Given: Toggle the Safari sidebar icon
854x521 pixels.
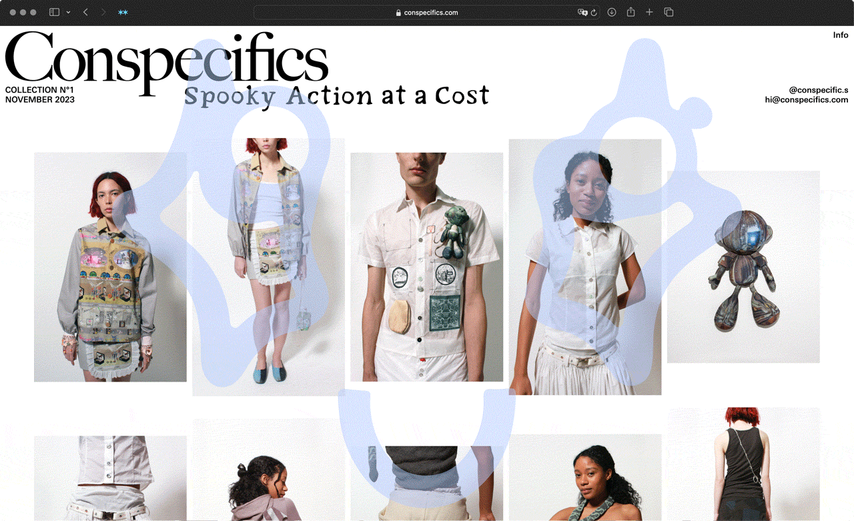Looking at the screenshot, I should tap(55, 12).
